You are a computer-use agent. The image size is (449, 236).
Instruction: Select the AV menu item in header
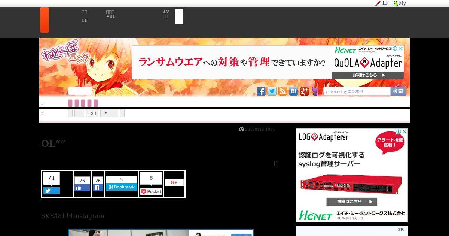(166, 12)
